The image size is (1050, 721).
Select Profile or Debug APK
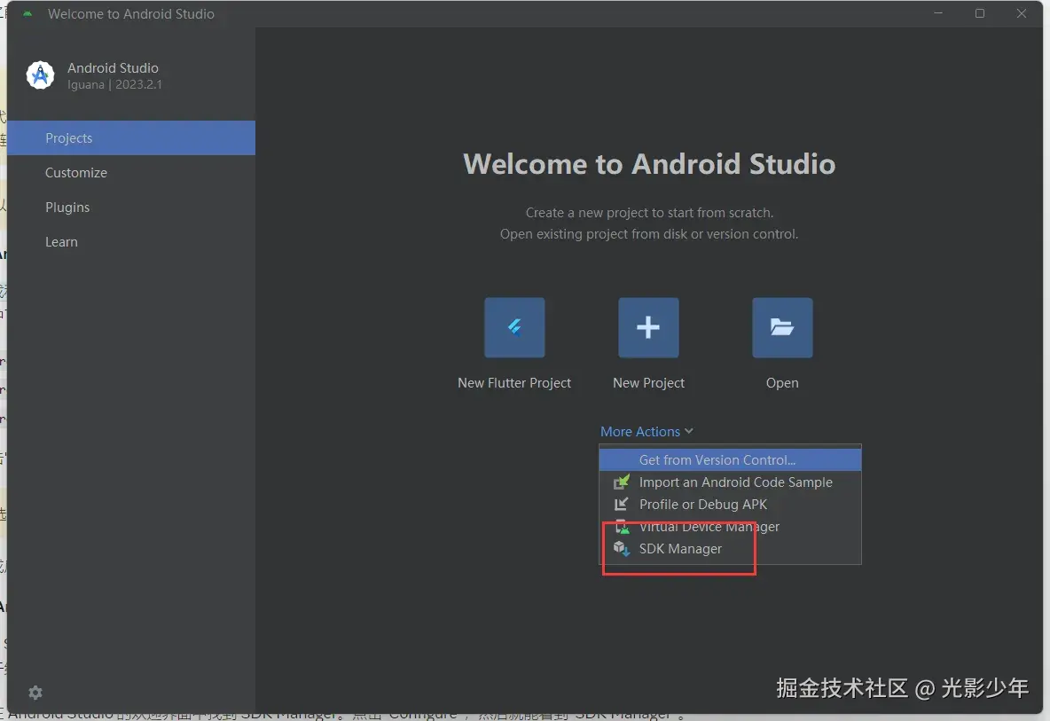(730, 504)
